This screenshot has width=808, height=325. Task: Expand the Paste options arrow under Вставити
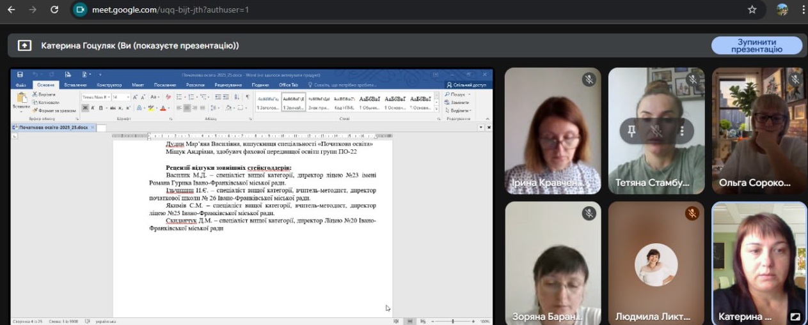click(21, 111)
